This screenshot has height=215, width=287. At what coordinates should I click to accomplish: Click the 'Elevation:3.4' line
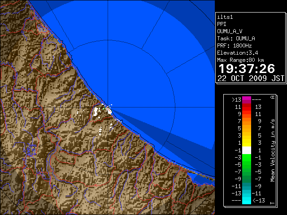point(238,53)
